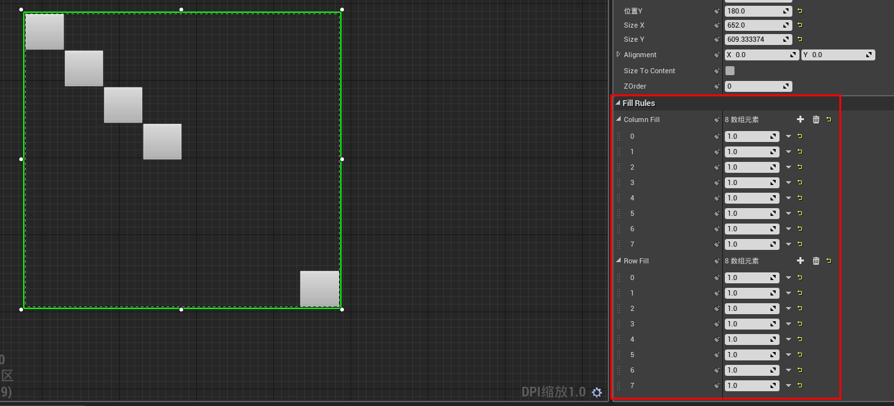The height and width of the screenshot is (406, 894).
Task: Click the ZOrder input field
Action: click(758, 86)
